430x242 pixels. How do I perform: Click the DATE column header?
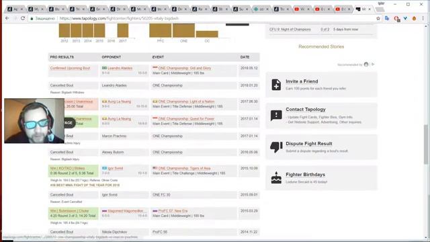click(x=245, y=57)
